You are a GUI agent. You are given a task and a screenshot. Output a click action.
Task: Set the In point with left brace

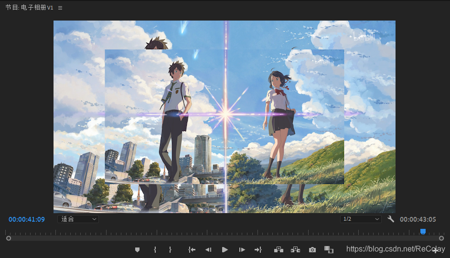click(x=155, y=250)
